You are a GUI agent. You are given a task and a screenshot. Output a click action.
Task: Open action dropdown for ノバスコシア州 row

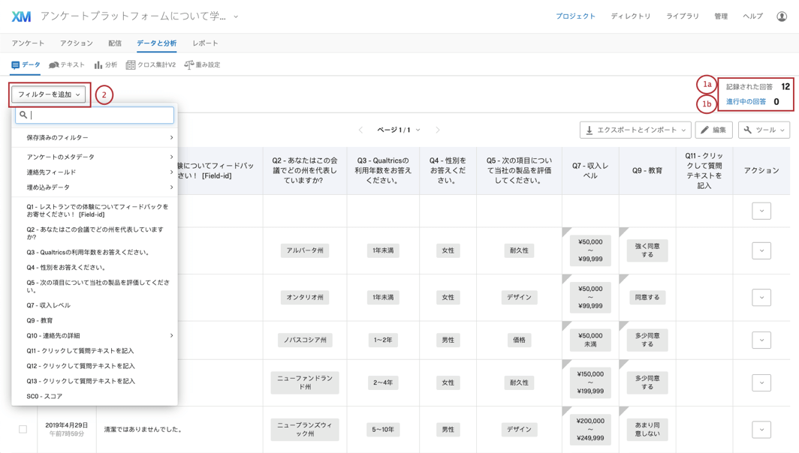pos(761,340)
